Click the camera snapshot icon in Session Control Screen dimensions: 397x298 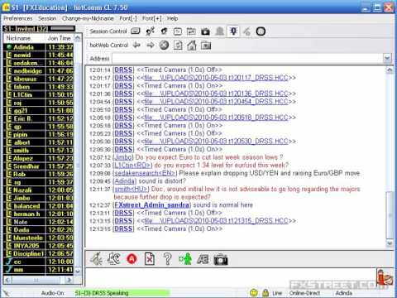(205, 31)
